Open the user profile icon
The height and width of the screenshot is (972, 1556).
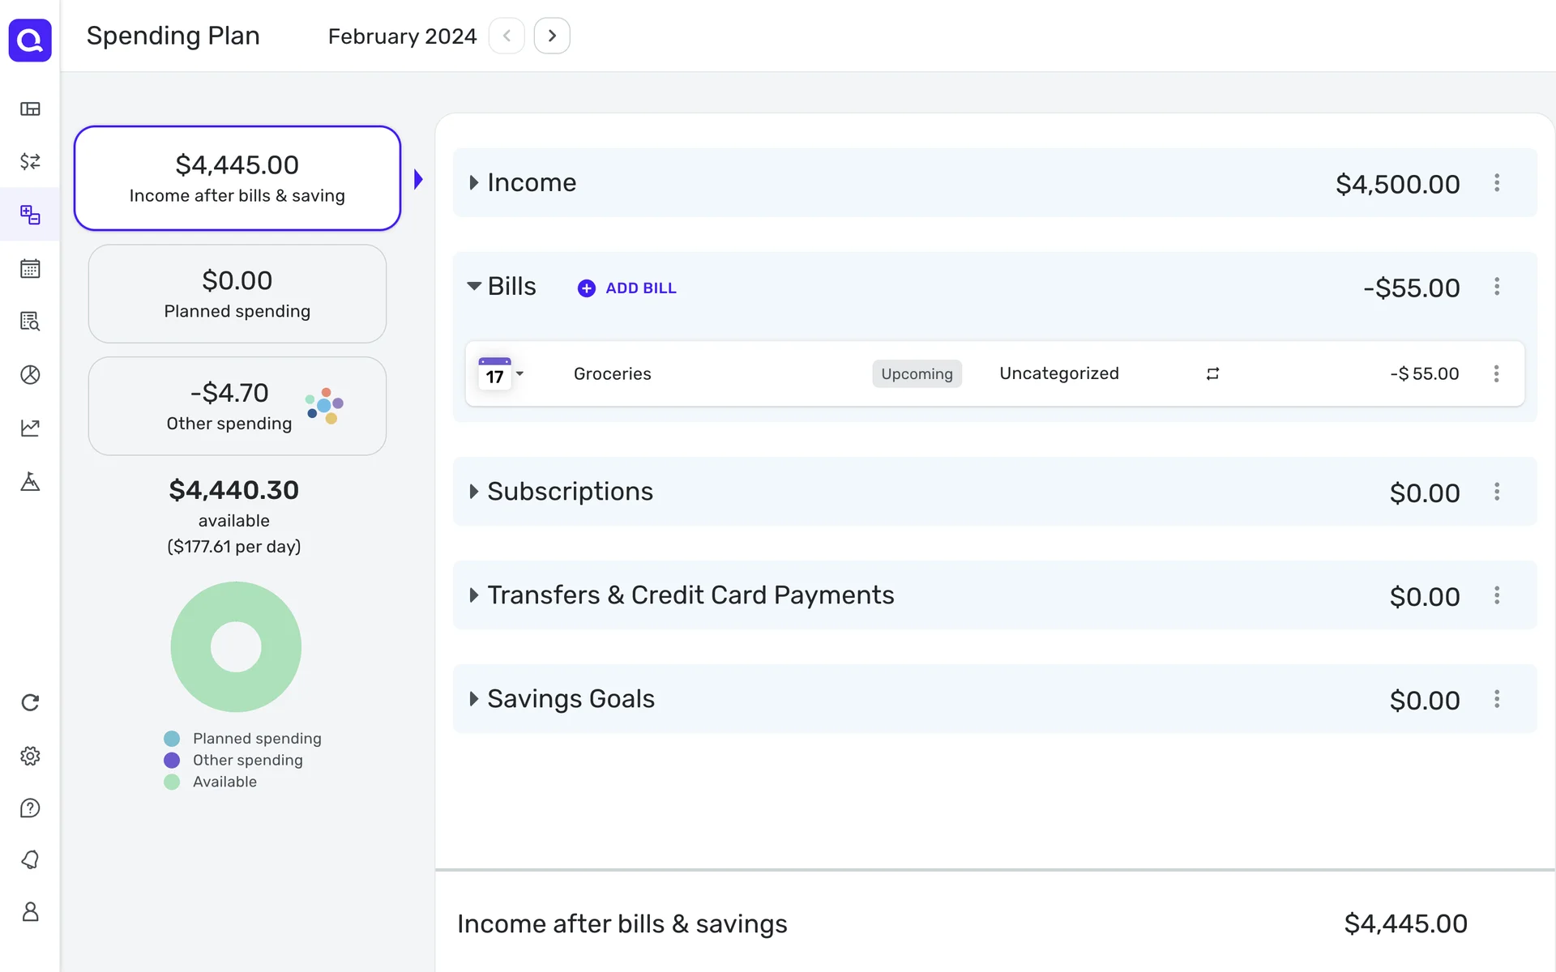click(x=30, y=912)
